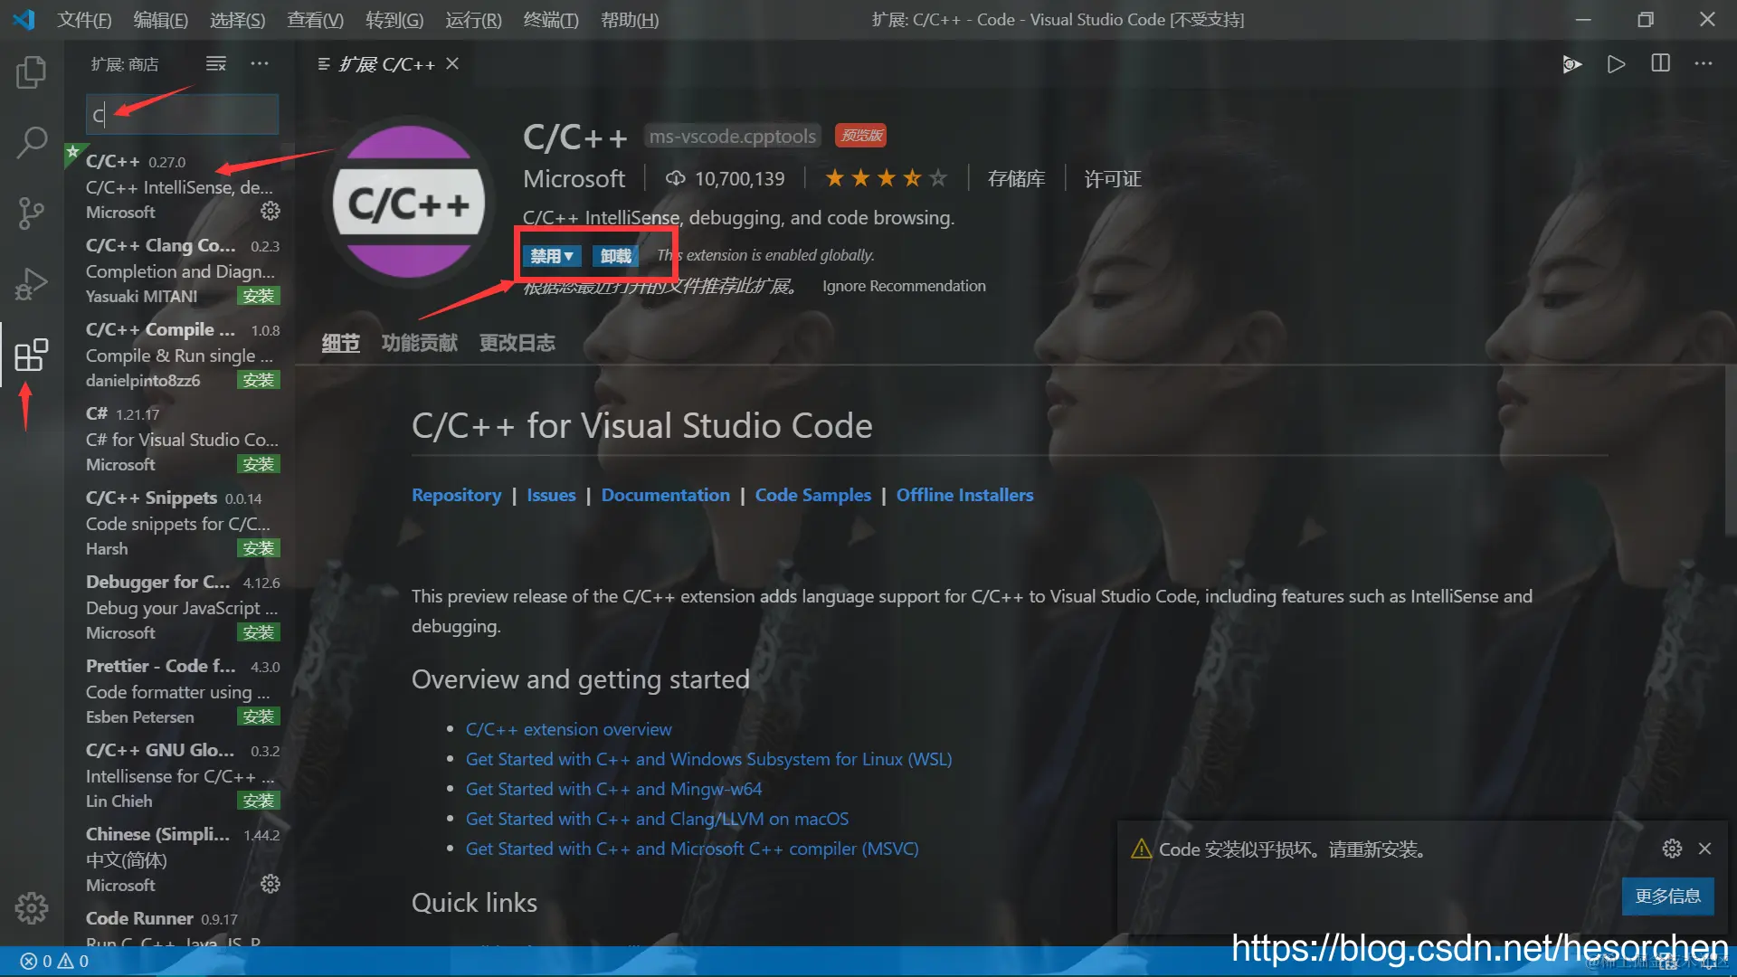This screenshot has width=1737, height=977.
Task: Open manage gear for C/C++ extension item
Action: point(270,211)
